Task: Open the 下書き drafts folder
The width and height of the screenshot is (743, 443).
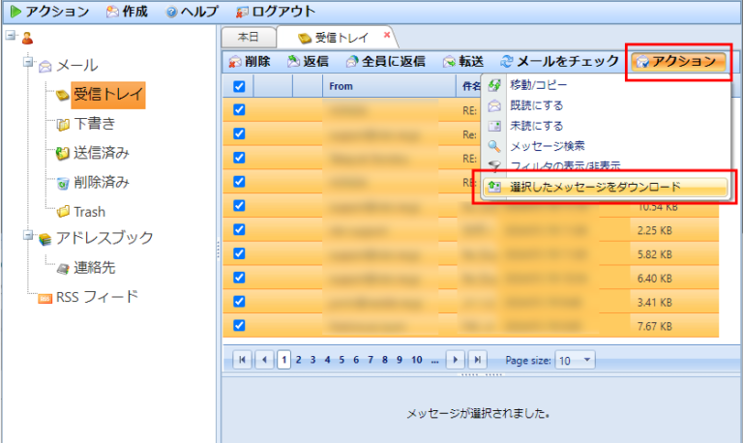Action: (93, 123)
